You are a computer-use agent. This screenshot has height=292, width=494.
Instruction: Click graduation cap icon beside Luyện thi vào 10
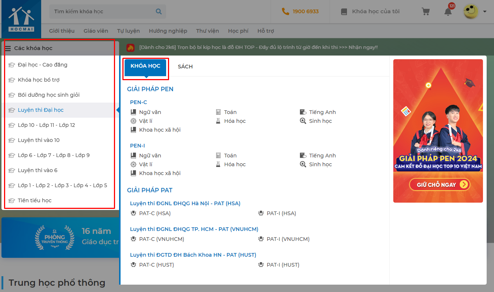click(12, 140)
